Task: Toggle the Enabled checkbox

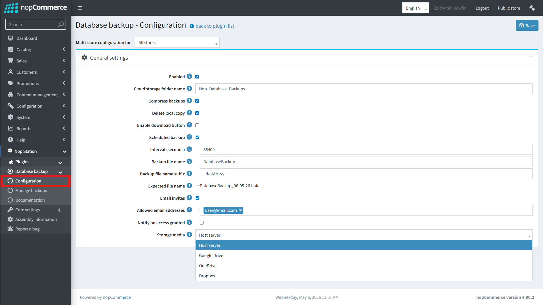Action: 197,77
